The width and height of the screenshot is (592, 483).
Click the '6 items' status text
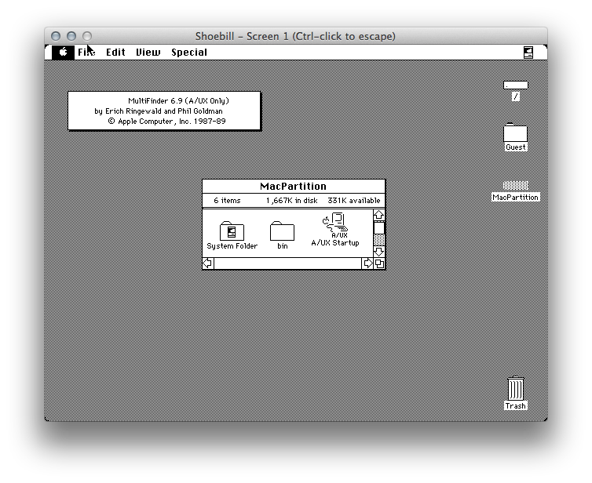[227, 201]
